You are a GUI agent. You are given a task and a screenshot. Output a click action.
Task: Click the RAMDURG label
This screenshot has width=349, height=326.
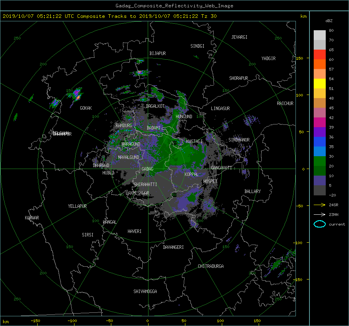[124, 126]
